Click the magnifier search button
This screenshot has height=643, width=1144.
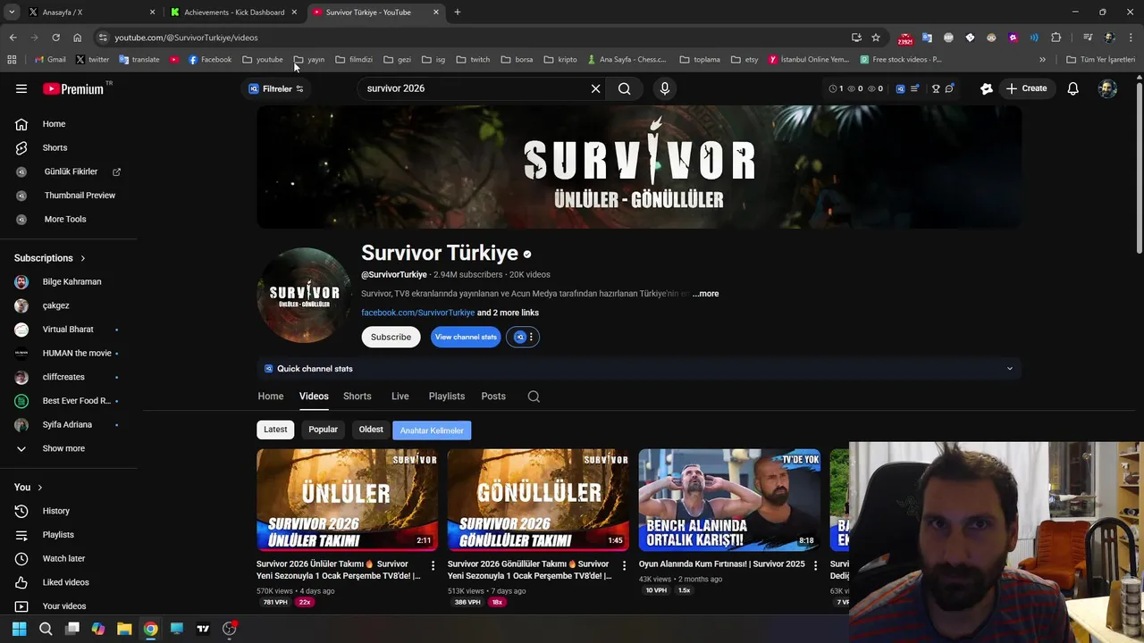click(625, 88)
